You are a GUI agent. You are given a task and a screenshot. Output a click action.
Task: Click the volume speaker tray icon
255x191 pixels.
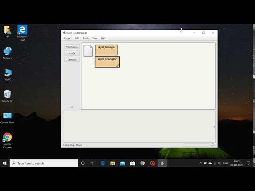click(x=220, y=163)
